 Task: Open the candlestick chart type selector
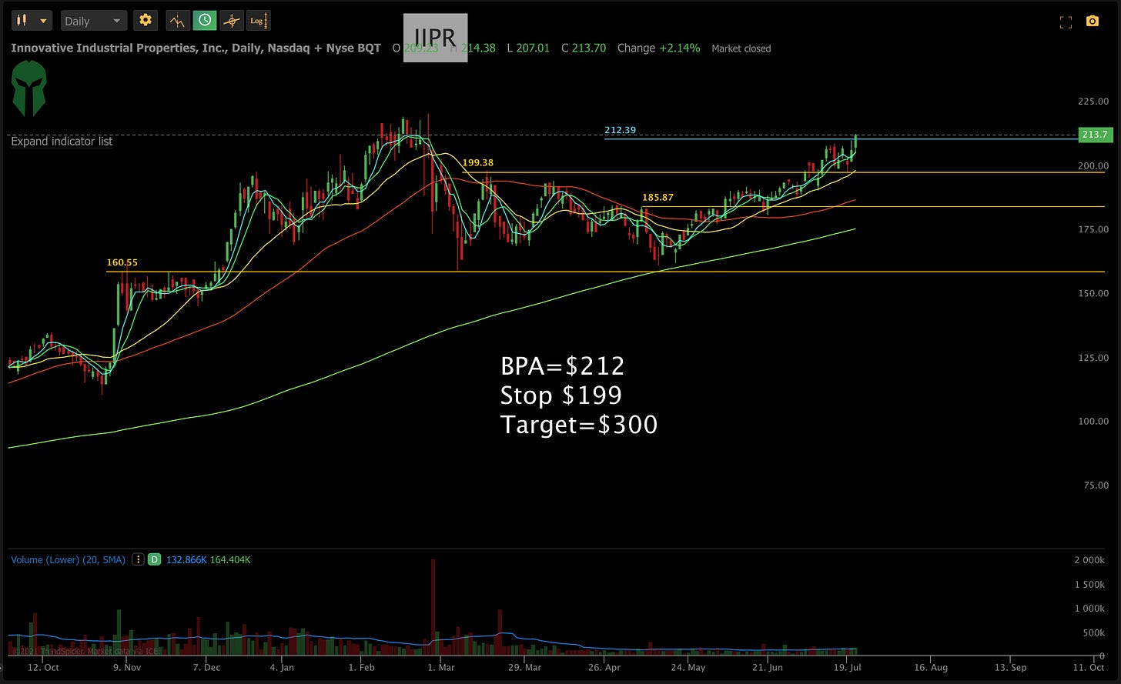tap(32, 21)
